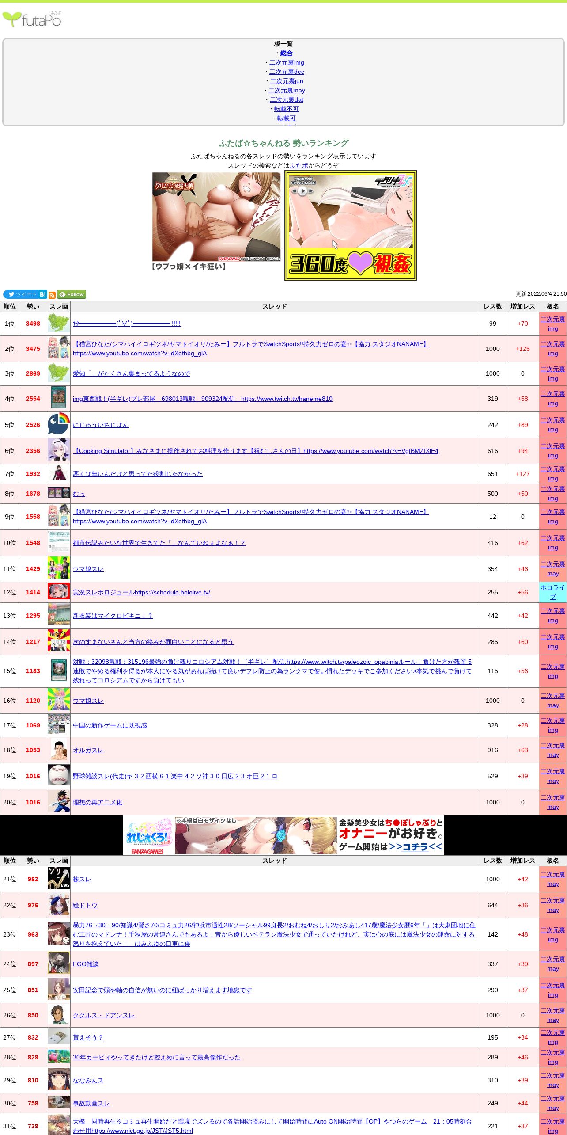Click the green Feedly Follow button
Image resolution: width=567 pixels, height=1135 pixels.
72,294
